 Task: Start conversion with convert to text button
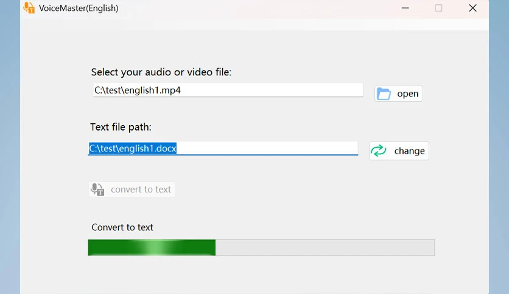132,190
